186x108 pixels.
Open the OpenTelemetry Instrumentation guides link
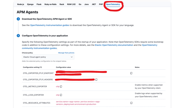50,25
